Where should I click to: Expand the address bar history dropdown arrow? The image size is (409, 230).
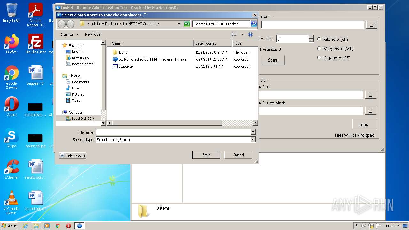[179, 24]
